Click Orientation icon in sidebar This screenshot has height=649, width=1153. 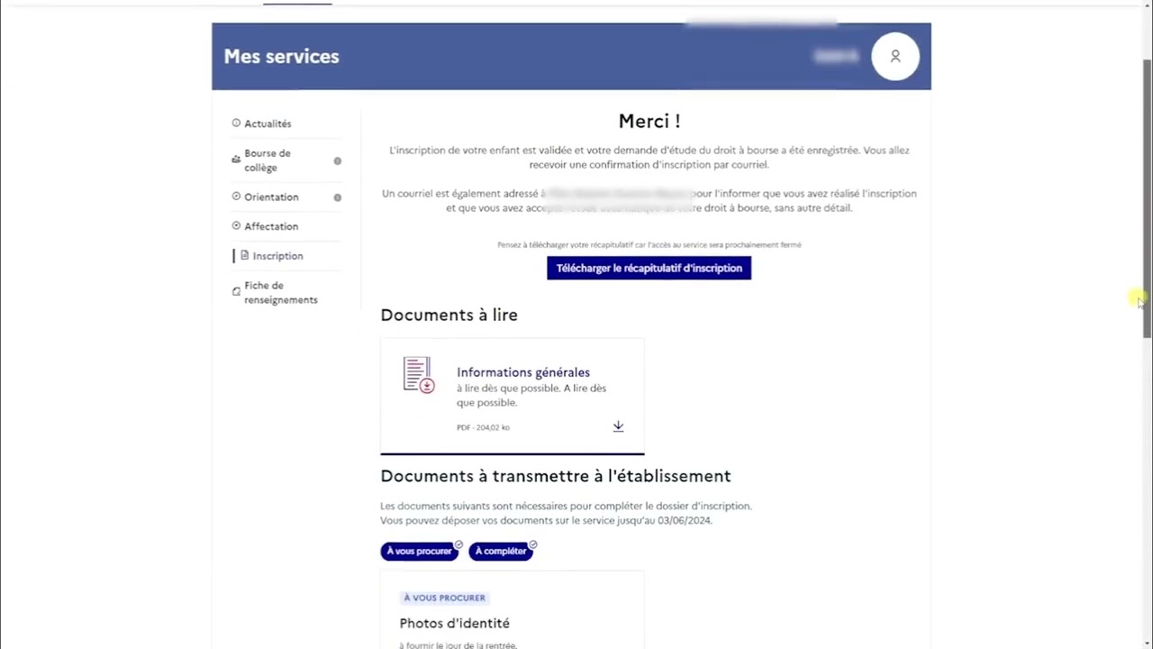pos(236,196)
